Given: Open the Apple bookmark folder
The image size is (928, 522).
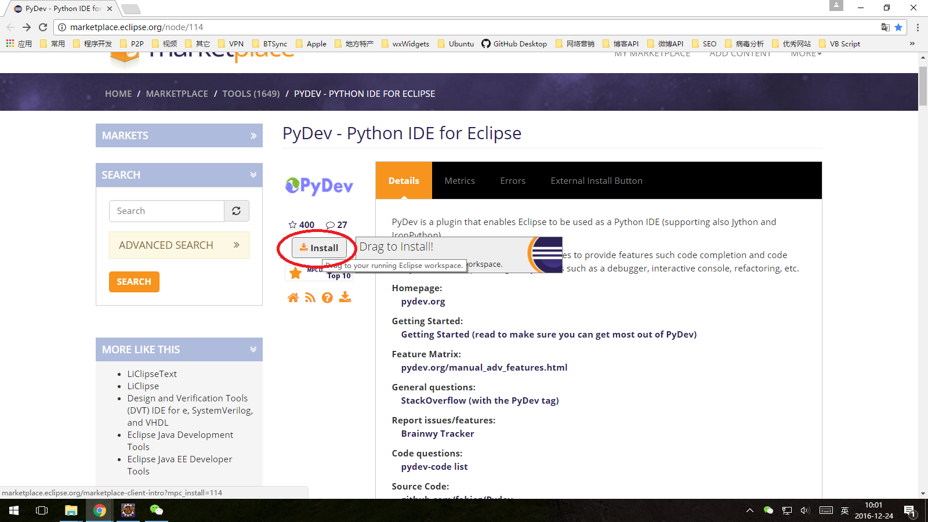Looking at the screenshot, I should pos(311,43).
